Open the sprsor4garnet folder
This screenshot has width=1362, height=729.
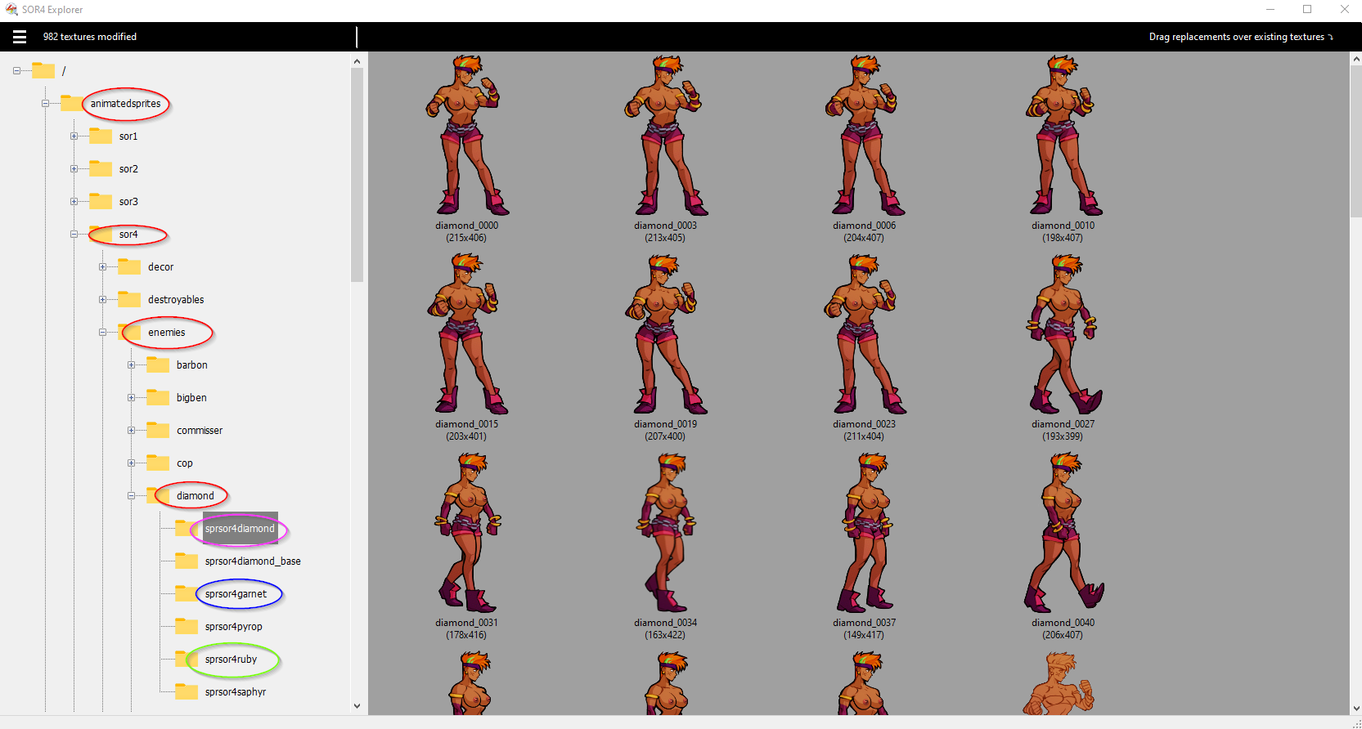click(x=236, y=594)
